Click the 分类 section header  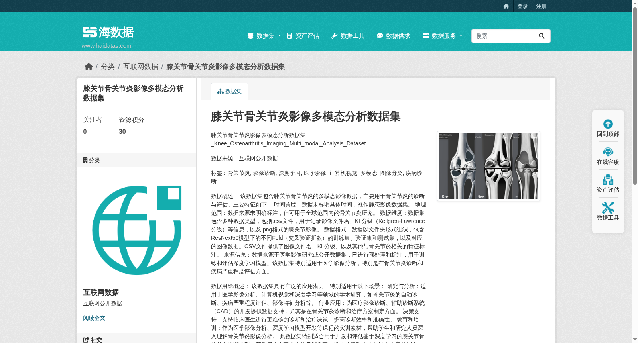tap(137, 160)
